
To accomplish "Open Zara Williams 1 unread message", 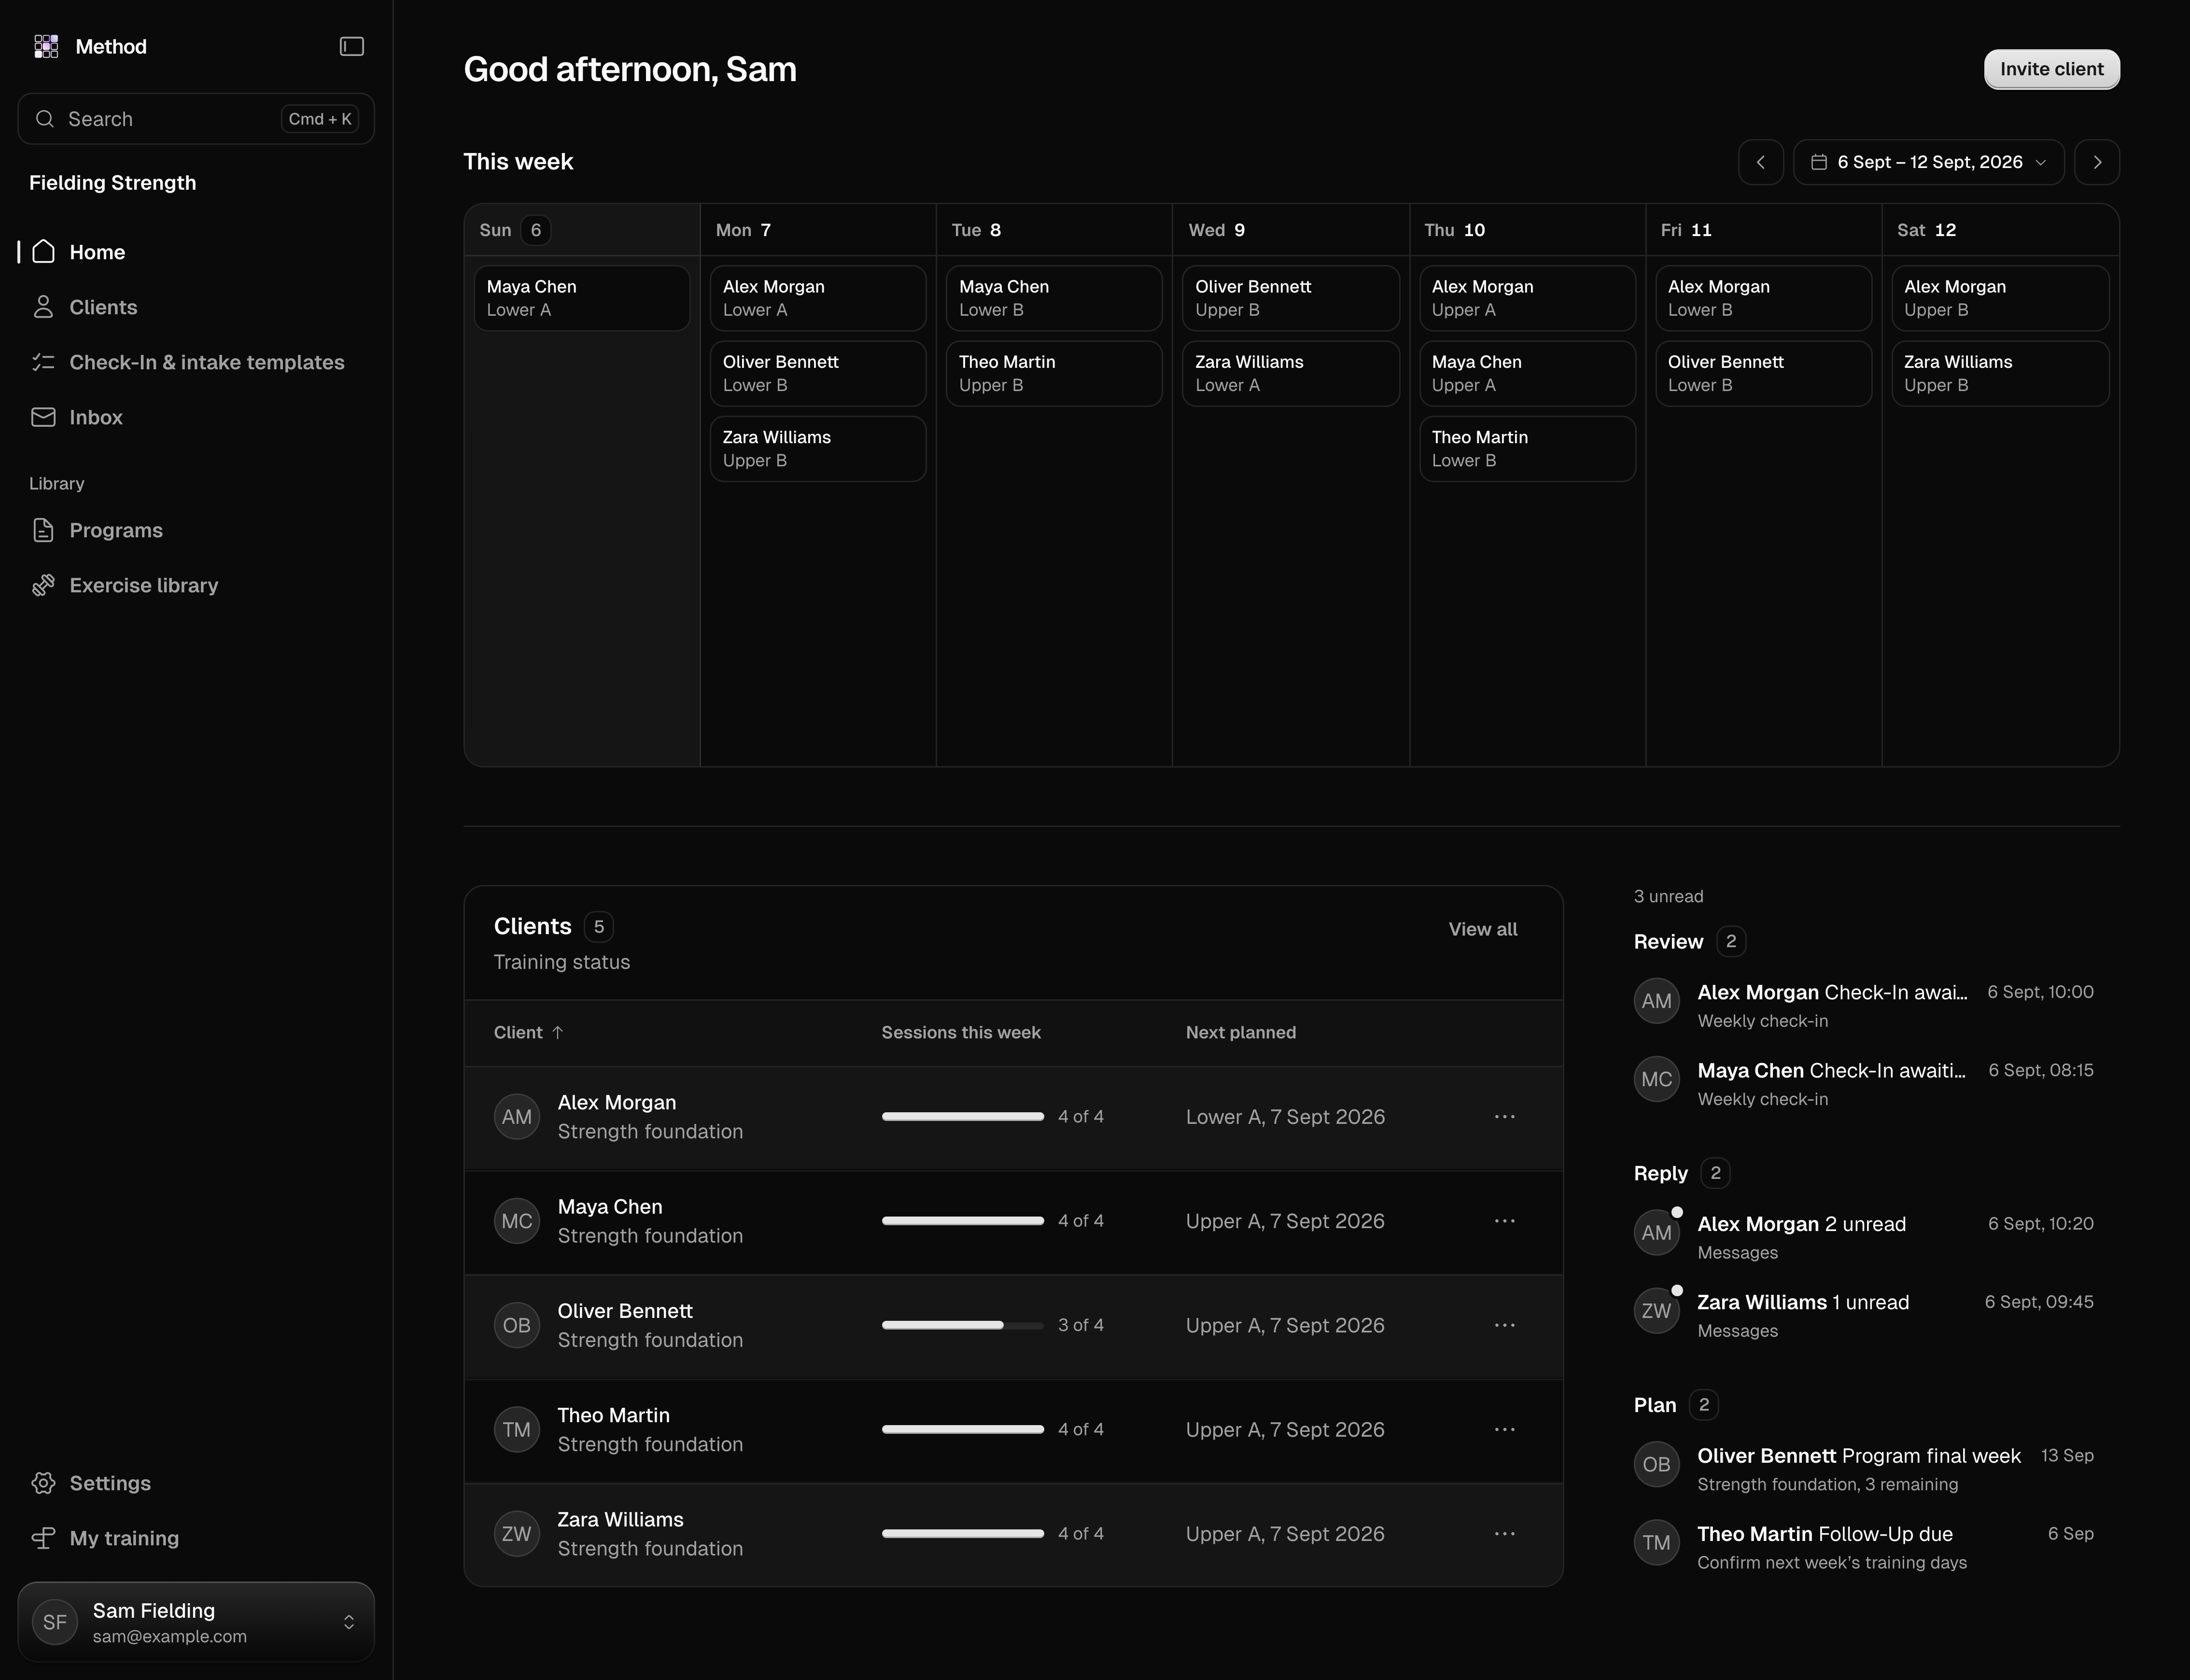I will (1864, 1315).
